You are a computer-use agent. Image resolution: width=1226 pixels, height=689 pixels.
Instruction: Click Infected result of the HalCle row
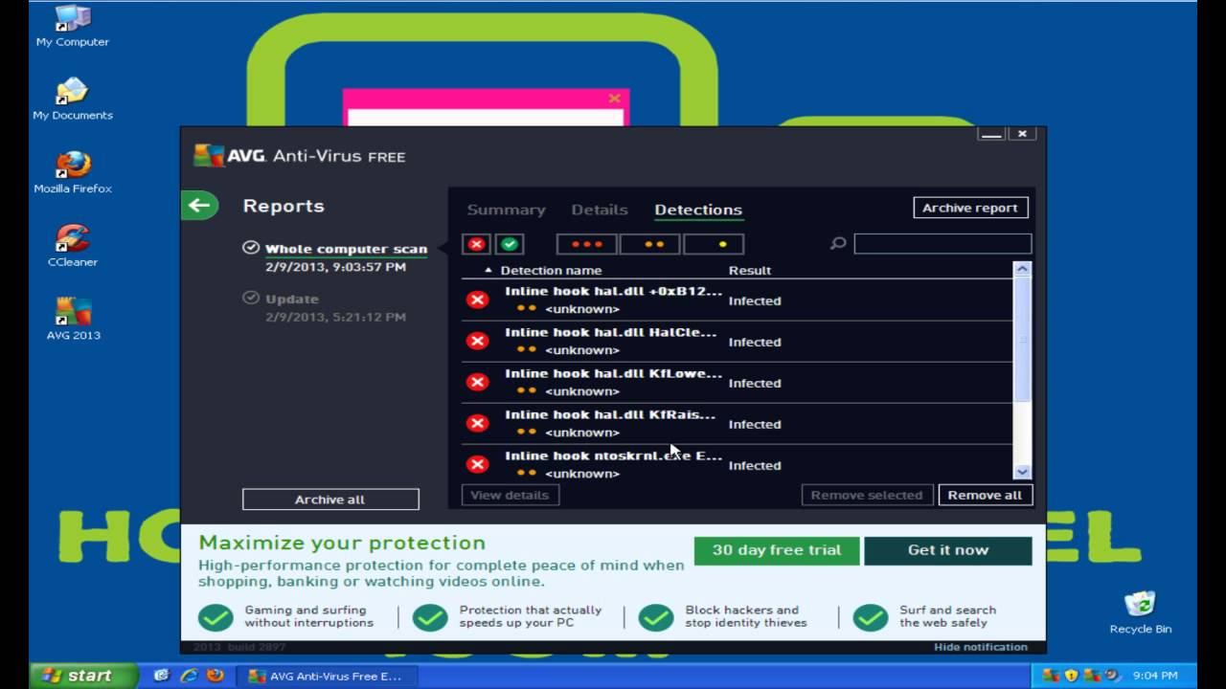pos(755,342)
